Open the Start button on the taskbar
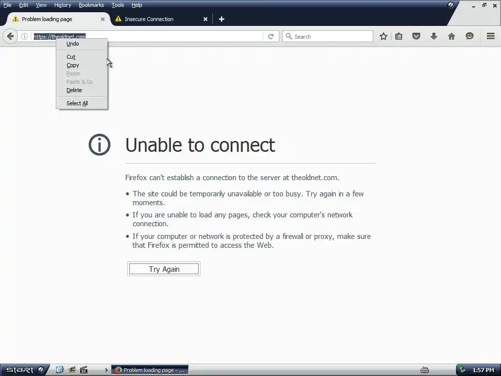Image resolution: width=501 pixels, height=376 pixels. pos(25,370)
